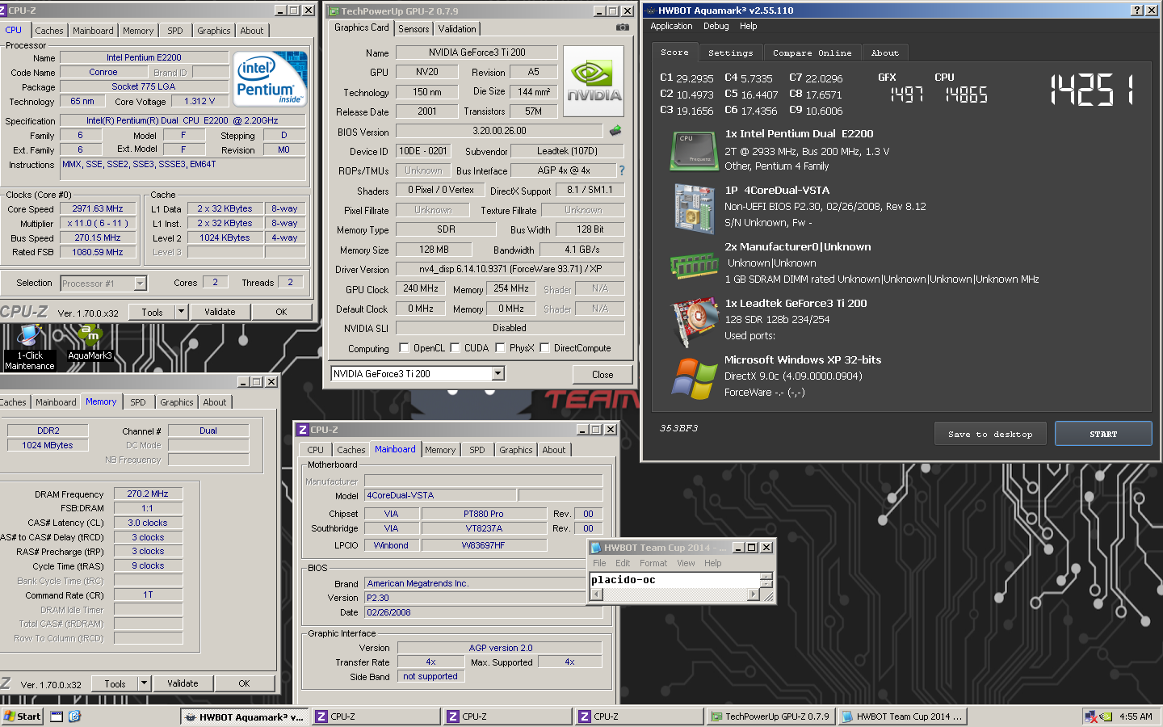Click Save to desktop in Aquamark
1163x727 pixels.
[990, 434]
